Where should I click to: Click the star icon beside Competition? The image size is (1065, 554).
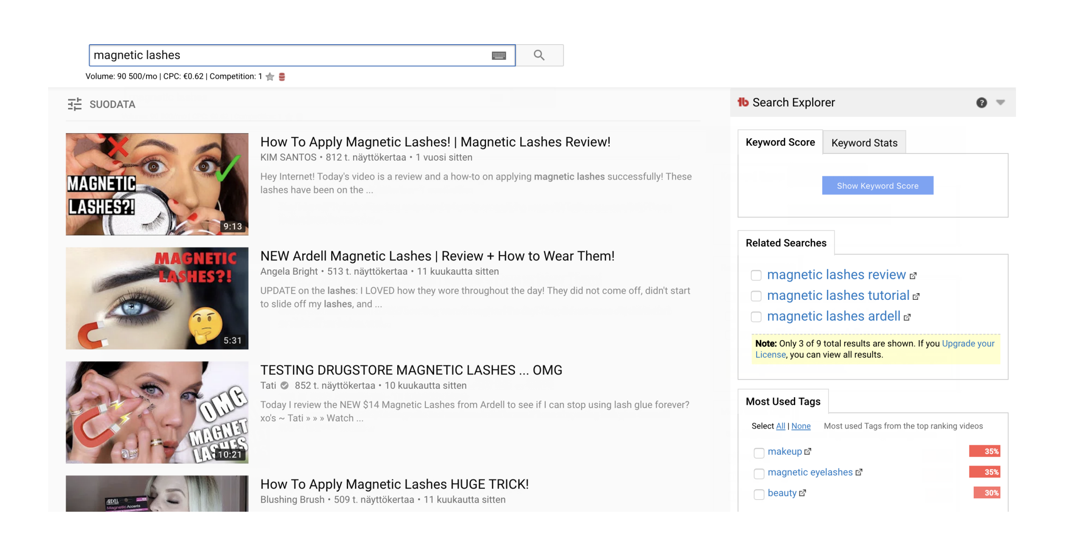(x=270, y=76)
